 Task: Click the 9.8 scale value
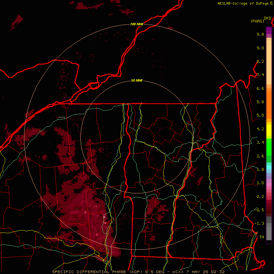(x=260, y=34)
